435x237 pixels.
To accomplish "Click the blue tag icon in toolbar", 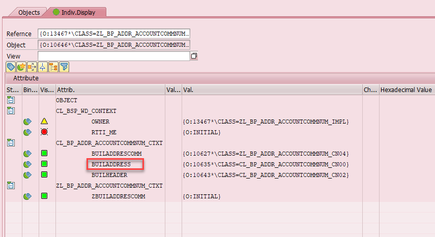I will pos(11,67).
